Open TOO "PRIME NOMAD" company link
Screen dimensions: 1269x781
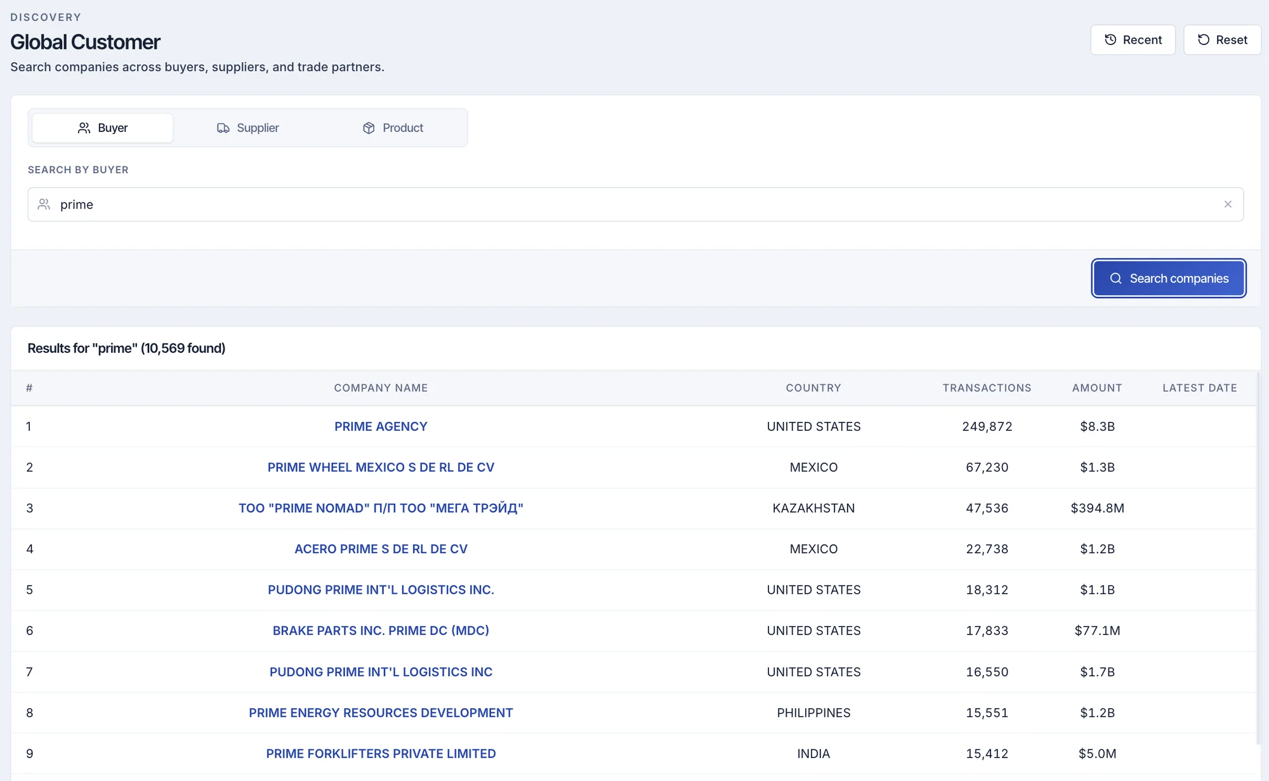381,508
